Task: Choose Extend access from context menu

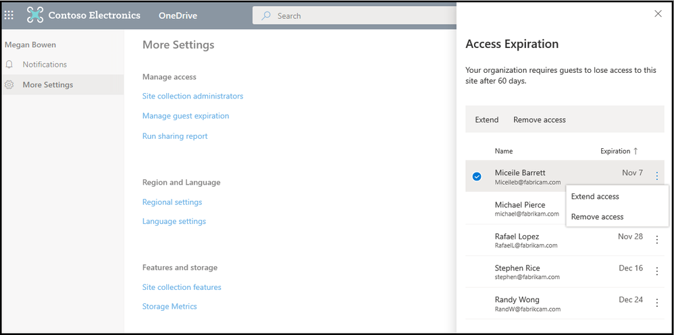Action: [x=595, y=197]
